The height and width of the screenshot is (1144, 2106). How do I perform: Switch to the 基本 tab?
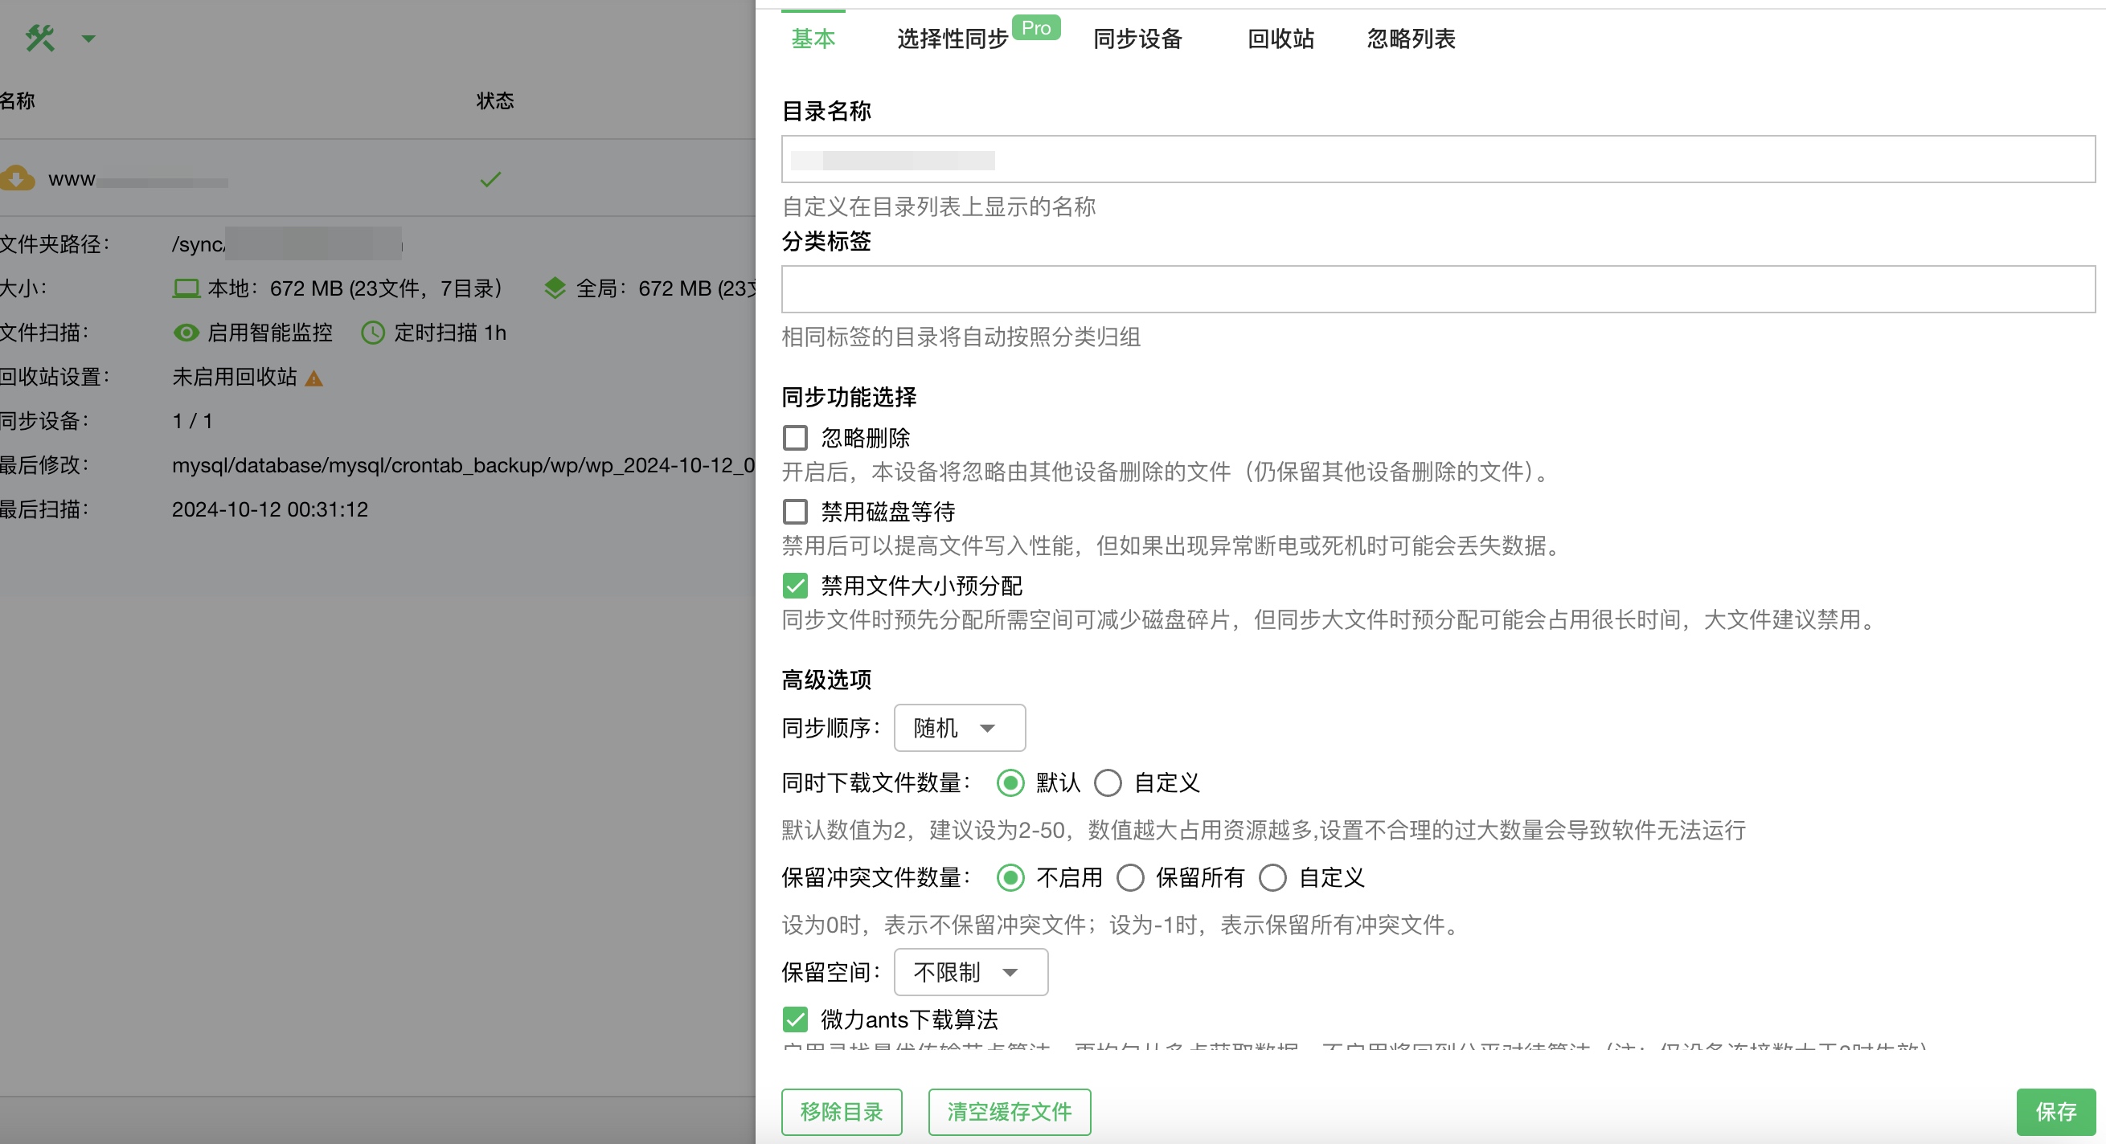[x=813, y=39]
